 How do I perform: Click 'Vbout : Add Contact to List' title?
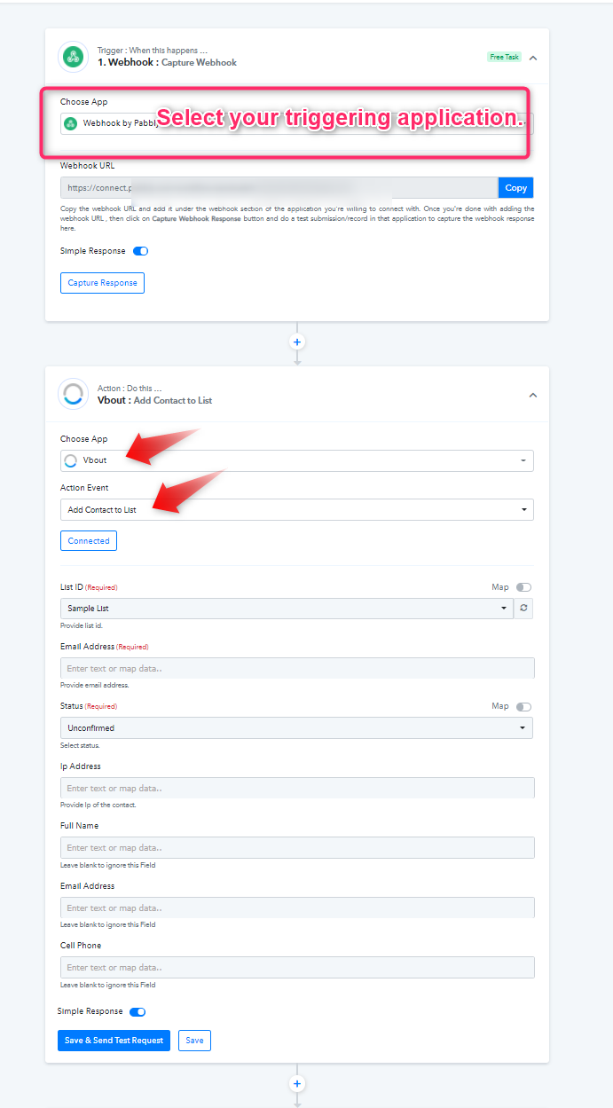pyautogui.click(x=154, y=400)
